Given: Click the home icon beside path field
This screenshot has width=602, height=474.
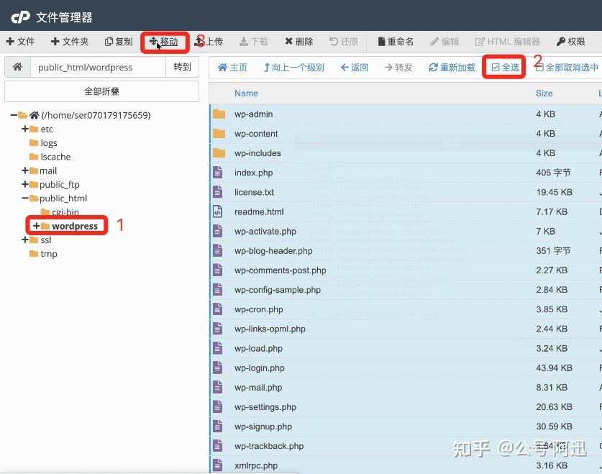Looking at the screenshot, I should (x=17, y=67).
